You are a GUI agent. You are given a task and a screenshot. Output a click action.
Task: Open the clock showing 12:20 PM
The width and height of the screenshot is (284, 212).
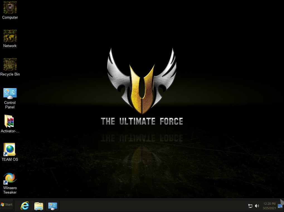click(269, 206)
